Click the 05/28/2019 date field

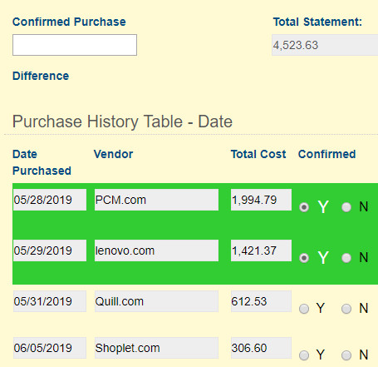coord(50,200)
